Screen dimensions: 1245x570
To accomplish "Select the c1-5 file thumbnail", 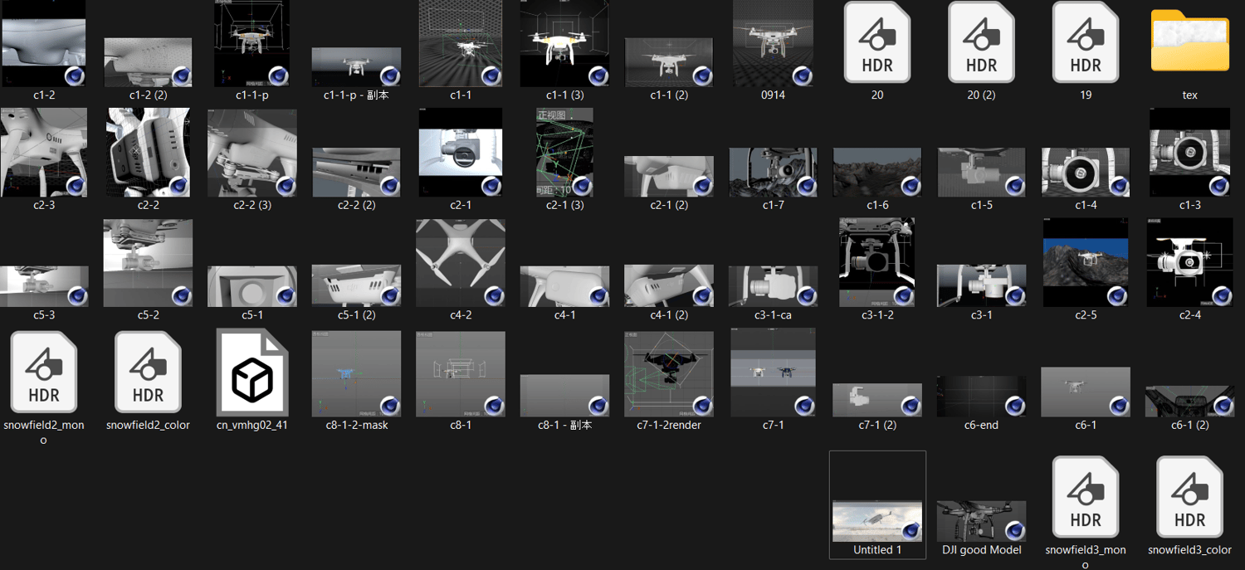I will coord(981,173).
